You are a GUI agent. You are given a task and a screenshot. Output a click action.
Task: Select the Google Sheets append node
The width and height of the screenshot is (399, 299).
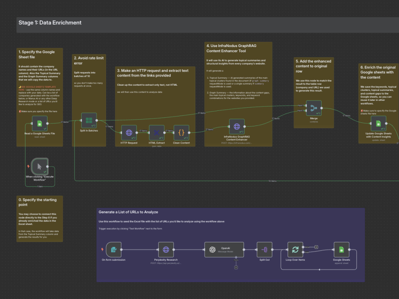pos(342,250)
